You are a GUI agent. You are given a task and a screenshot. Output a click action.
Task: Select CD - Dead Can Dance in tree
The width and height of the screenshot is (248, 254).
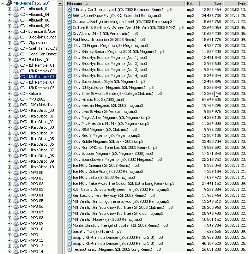pyautogui.click(x=38, y=54)
